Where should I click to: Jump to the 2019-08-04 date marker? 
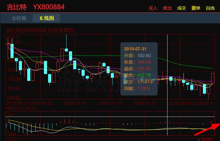pyautogui.click(x=180, y=103)
